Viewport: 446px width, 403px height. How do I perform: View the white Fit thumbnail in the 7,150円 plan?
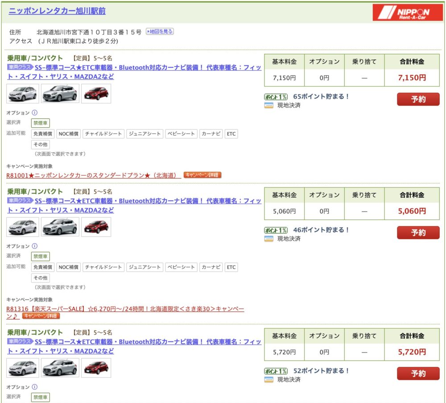23,93
